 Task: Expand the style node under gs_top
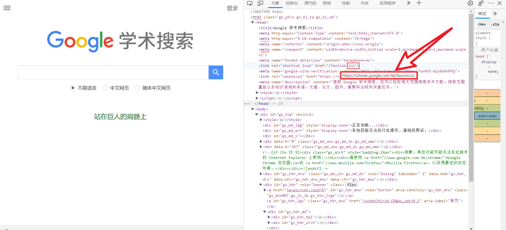click(x=261, y=120)
